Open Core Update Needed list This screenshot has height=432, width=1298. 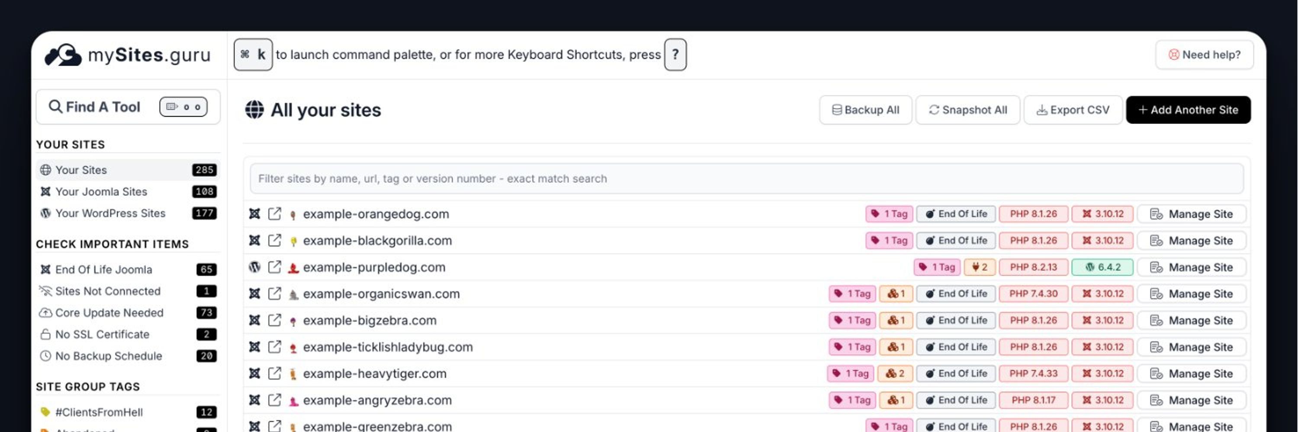coord(128,313)
